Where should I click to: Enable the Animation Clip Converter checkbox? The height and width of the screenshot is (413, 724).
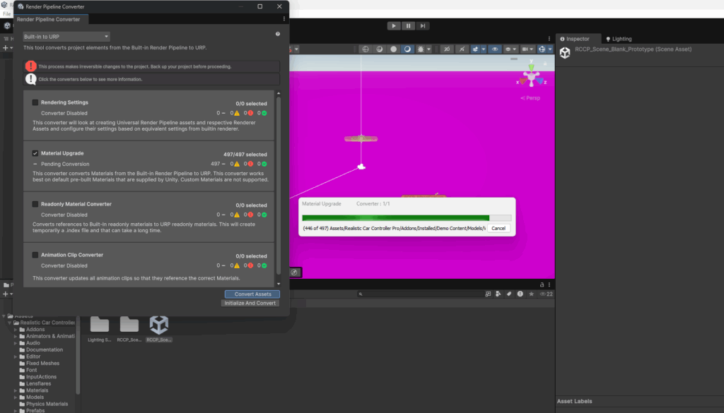[35, 255]
